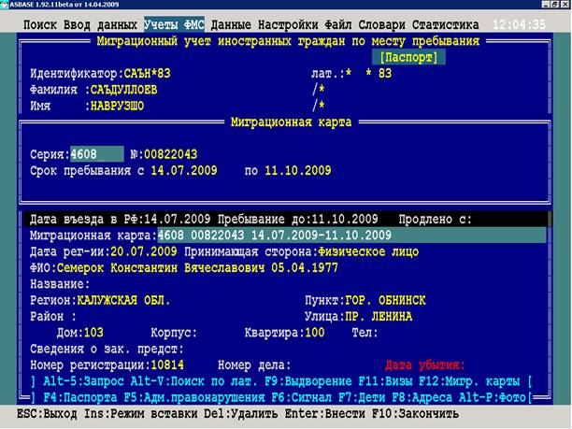Open the Словари menu
The width and height of the screenshot is (572, 429).
(398, 21)
